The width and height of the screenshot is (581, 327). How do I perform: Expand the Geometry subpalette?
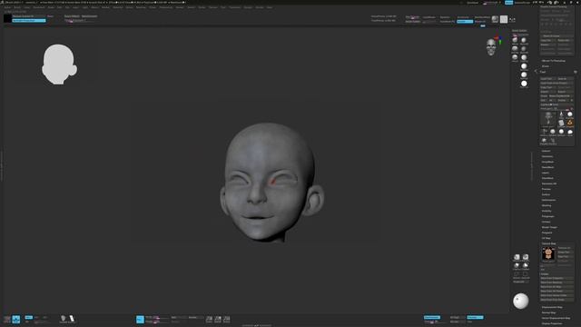pos(547,156)
